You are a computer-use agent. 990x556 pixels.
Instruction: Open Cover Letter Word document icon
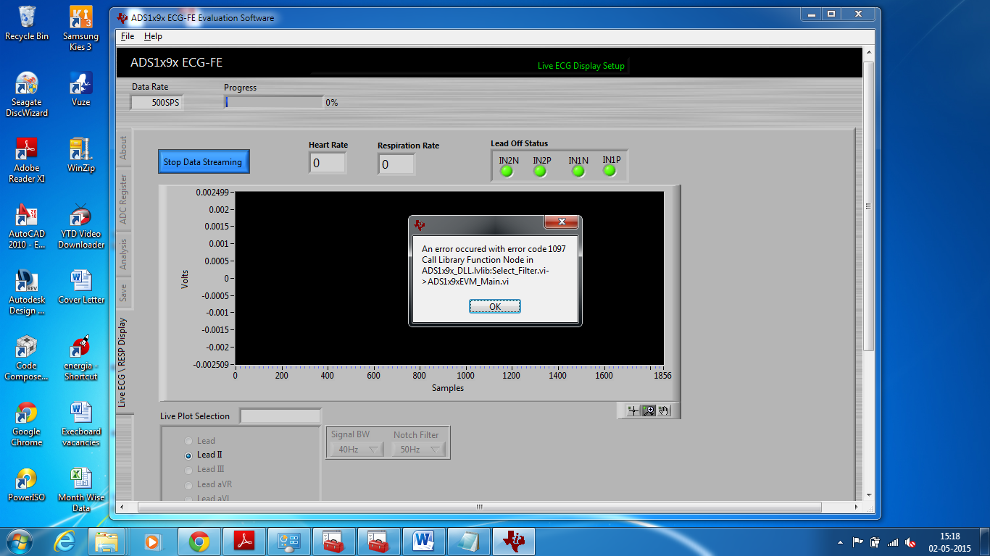click(x=80, y=287)
